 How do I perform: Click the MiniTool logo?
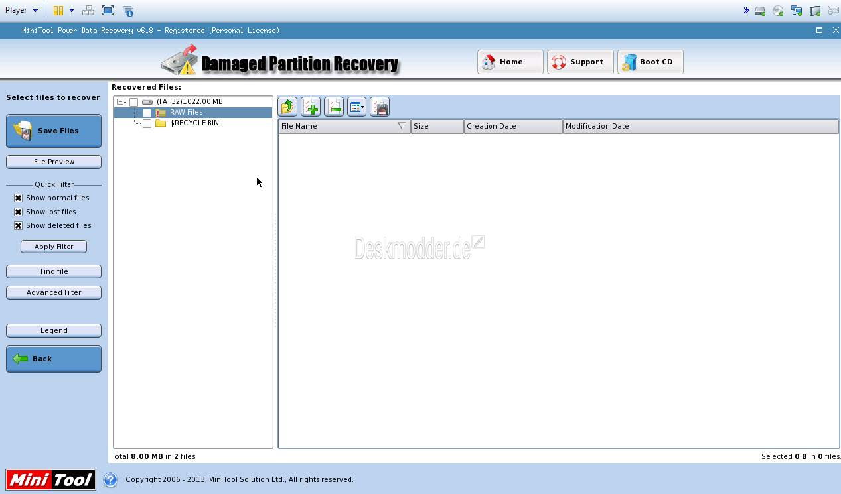point(51,480)
